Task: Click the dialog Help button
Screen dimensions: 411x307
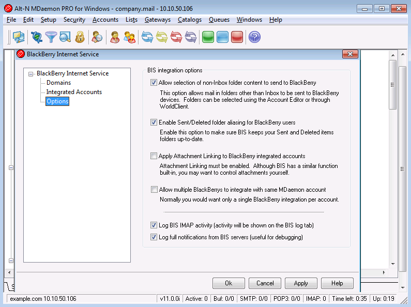Action: pyautogui.click(x=337, y=283)
